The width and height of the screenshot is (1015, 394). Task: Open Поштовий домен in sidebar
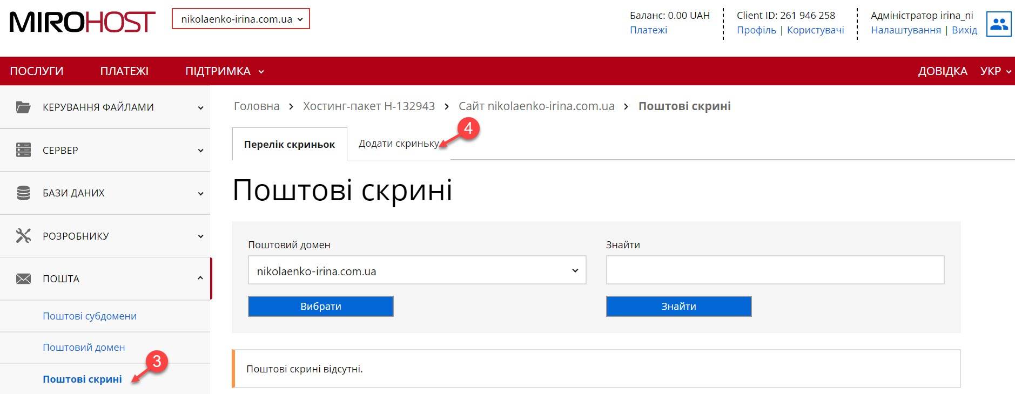pos(84,348)
